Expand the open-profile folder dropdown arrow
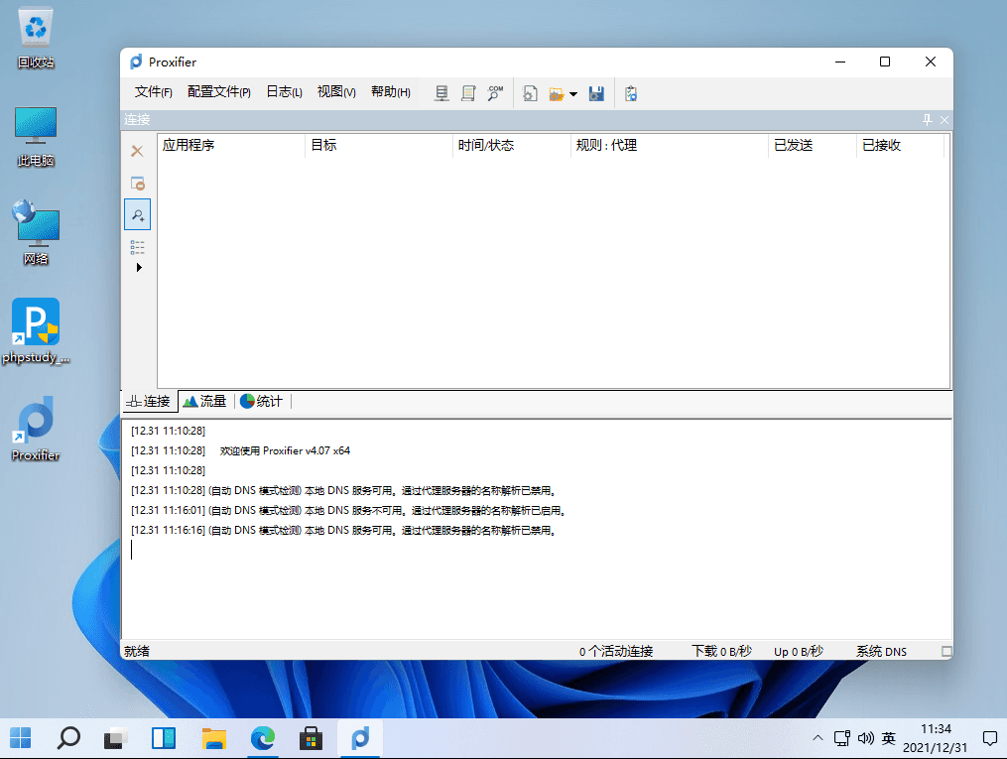1007x759 pixels. (x=573, y=94)
